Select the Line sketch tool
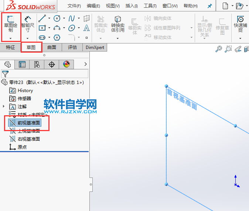The width and height of the screenshot is (249, 211). 42,18
